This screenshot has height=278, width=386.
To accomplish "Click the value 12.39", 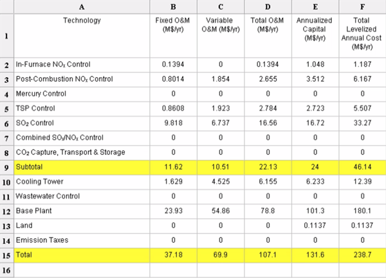I will (362, 182).
